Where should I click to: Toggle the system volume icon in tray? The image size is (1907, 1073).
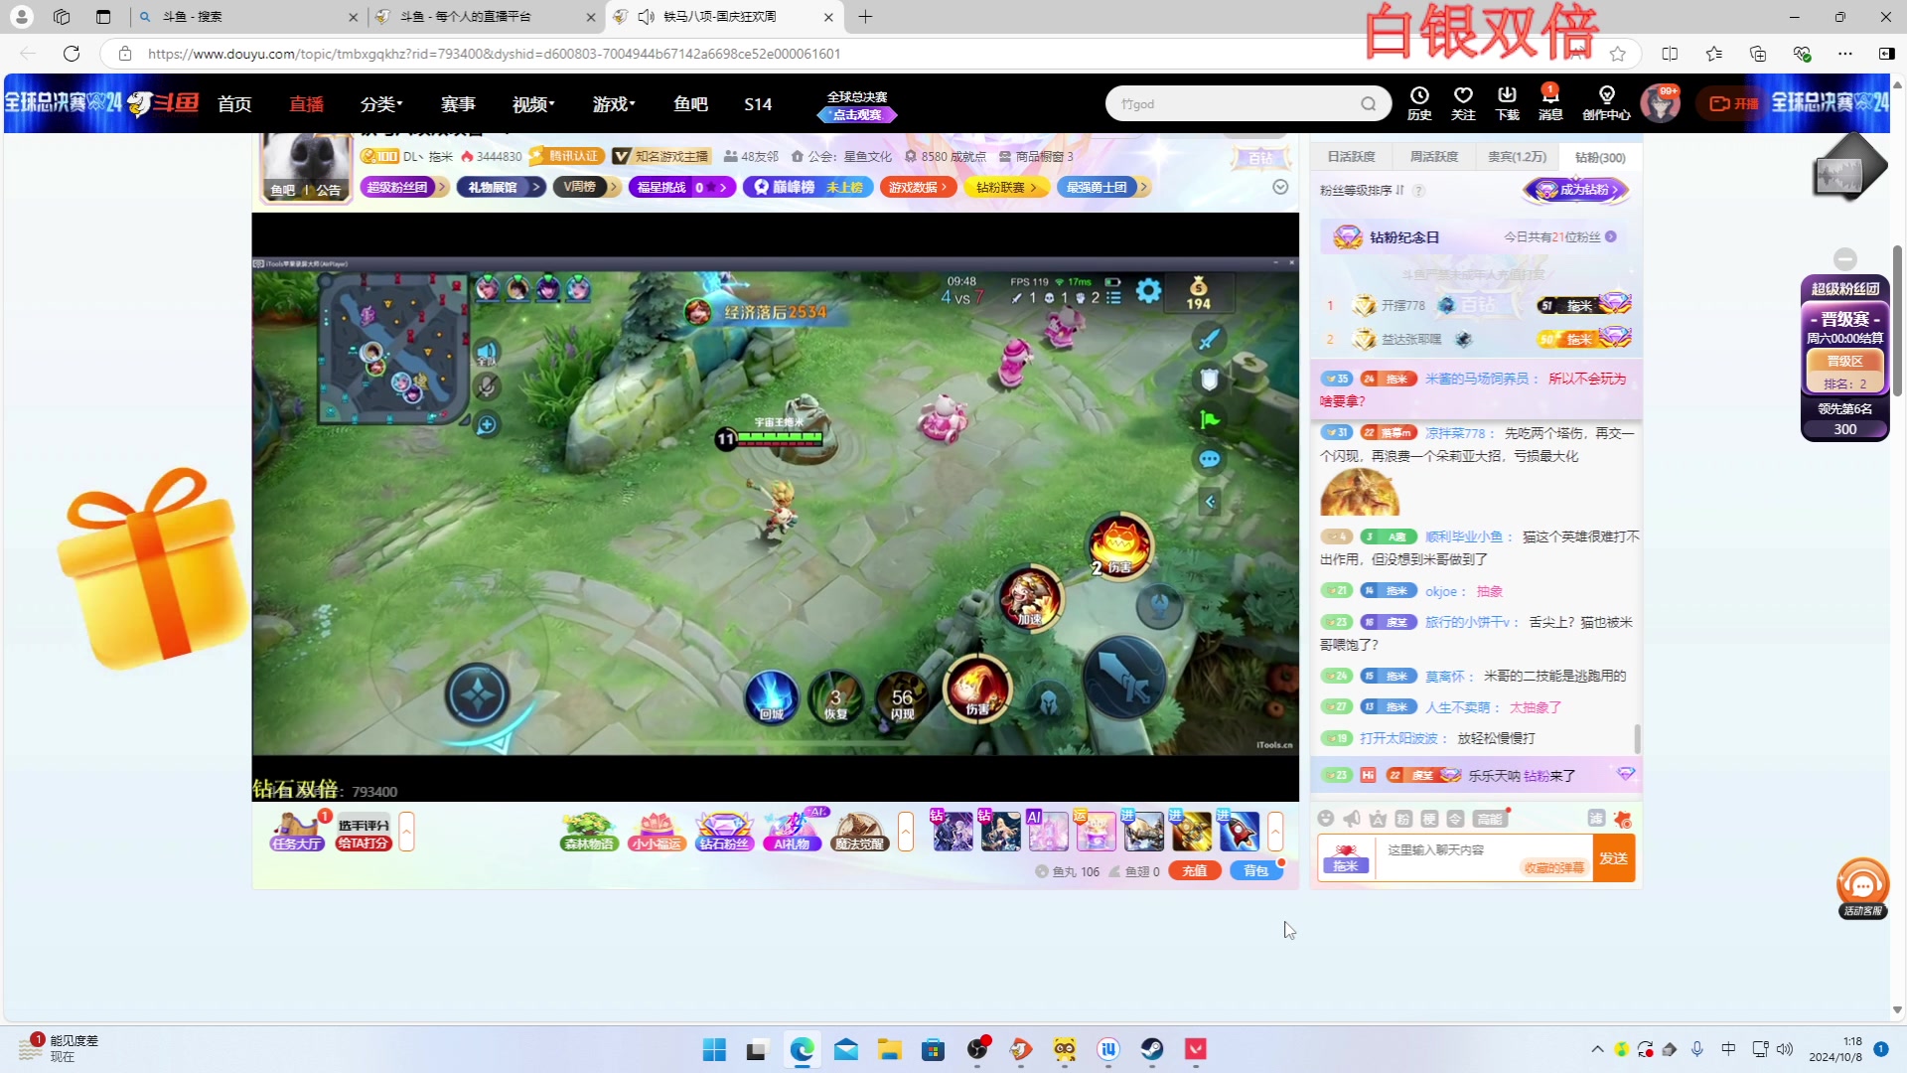click(1785, 1049)
